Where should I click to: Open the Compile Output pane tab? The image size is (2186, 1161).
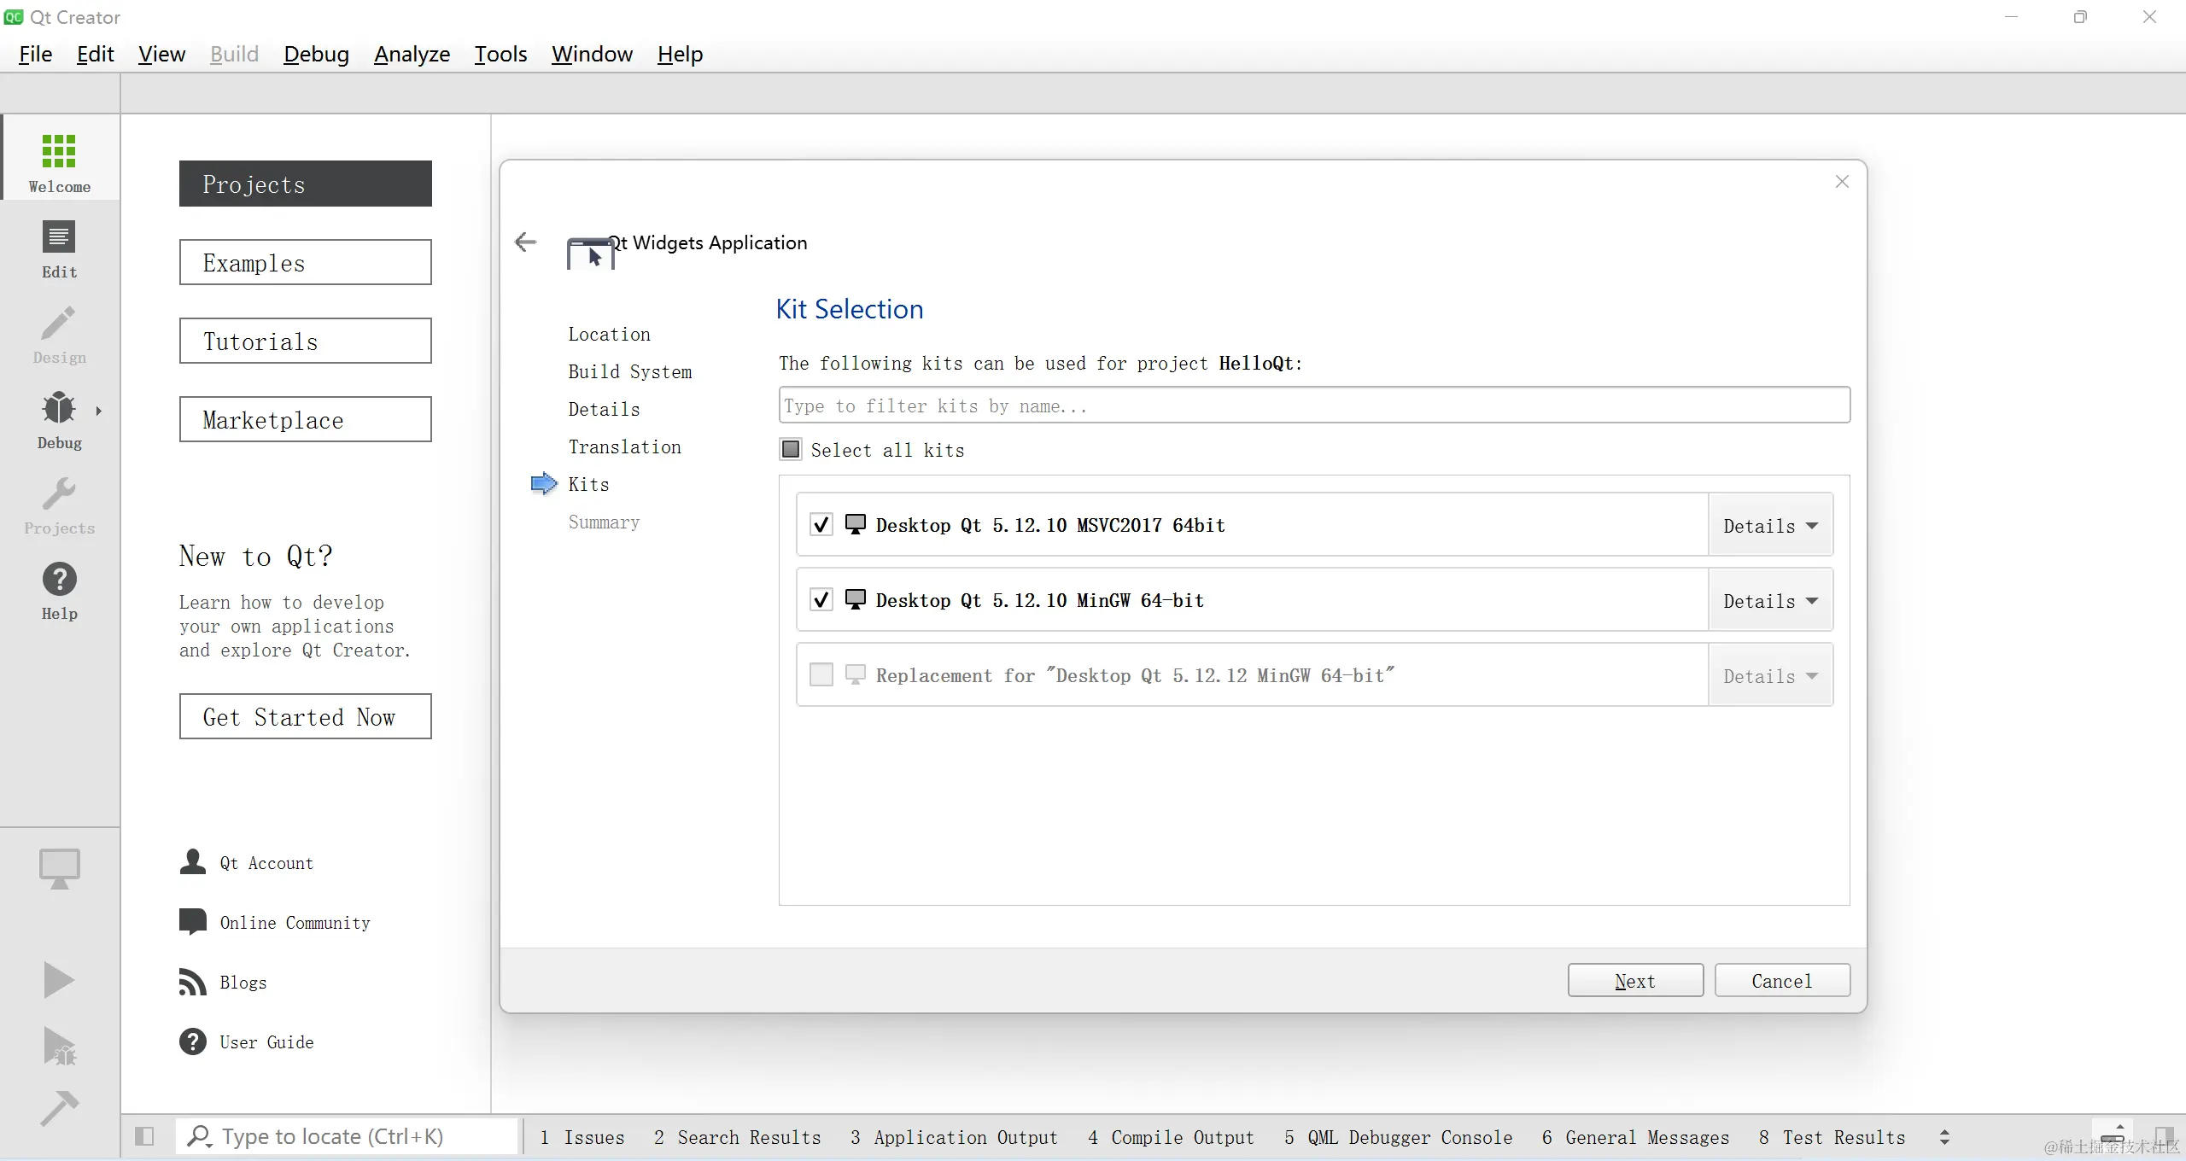point(1171,1137)
